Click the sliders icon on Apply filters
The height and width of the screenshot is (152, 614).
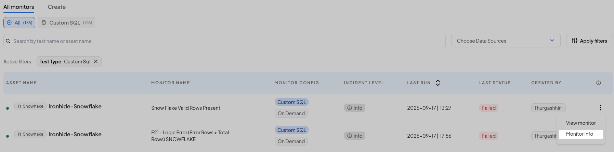pos(575,41)
